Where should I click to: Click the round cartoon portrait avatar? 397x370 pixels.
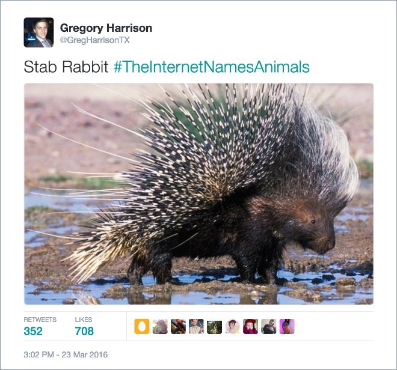click(232, 327)
